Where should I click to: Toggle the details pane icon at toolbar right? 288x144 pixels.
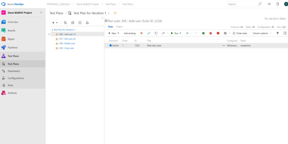(285, 33)
